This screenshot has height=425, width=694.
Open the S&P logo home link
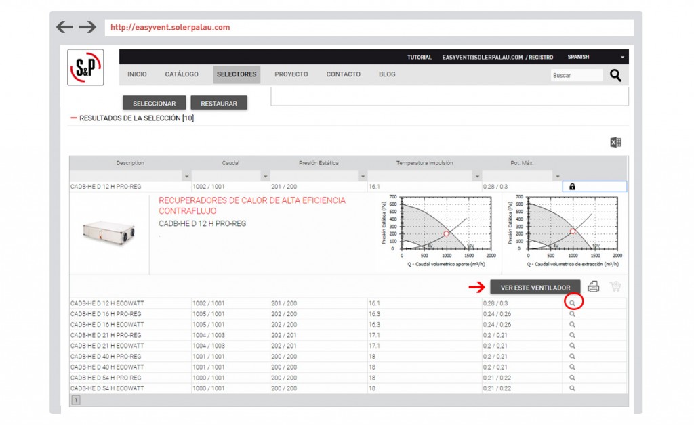coord(85,67)
